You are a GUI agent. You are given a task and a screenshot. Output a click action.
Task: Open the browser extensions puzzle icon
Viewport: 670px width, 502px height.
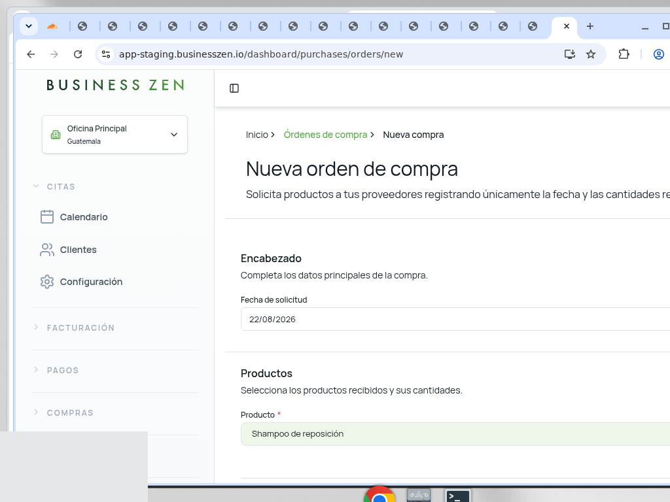click(624, 54)
